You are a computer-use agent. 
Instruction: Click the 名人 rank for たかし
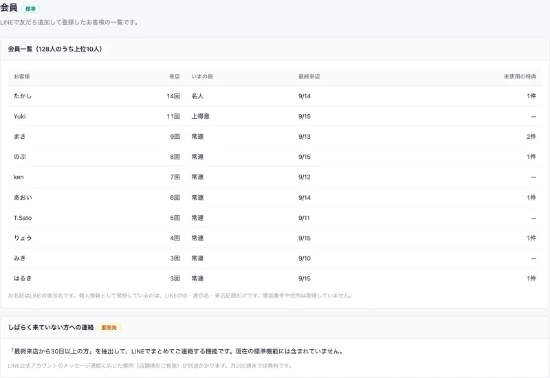click(x=197, y=96)
